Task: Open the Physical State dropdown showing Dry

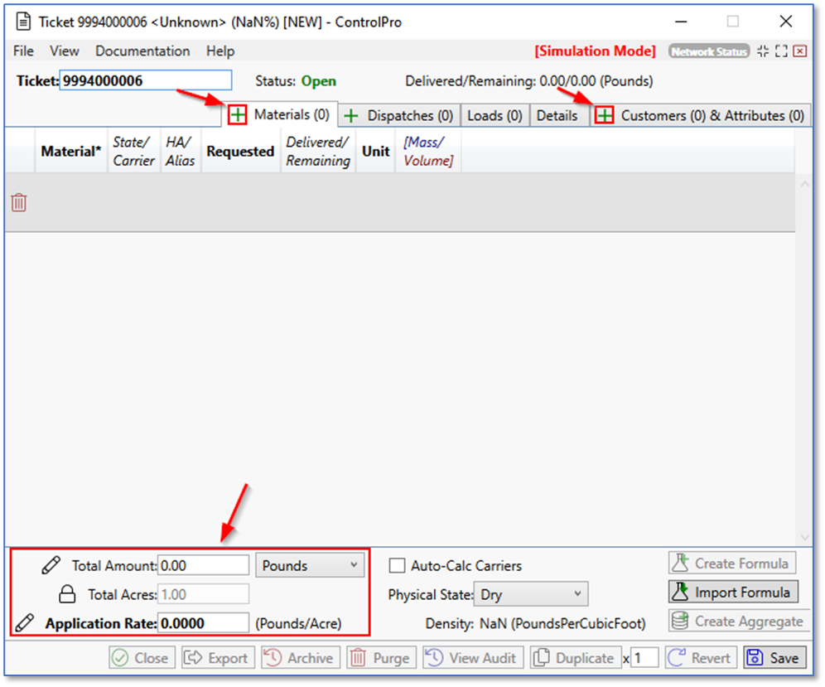Action: point(530,593)
